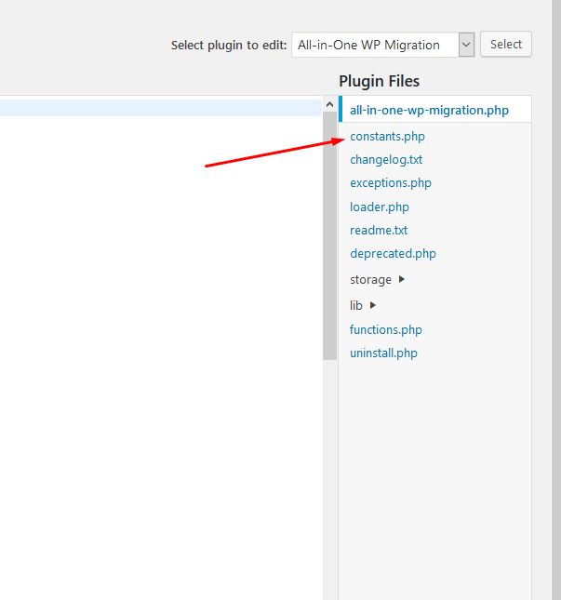Expand the lib folder triangle arrow

[373, 305]
